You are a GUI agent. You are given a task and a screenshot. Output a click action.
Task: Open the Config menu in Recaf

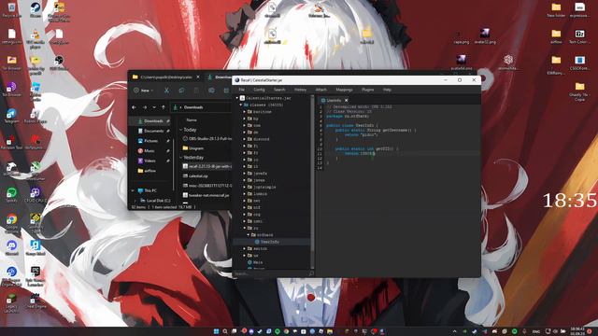coord(259,90)
